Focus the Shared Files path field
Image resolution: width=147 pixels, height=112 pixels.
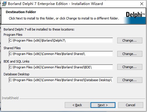click(61, 54)
